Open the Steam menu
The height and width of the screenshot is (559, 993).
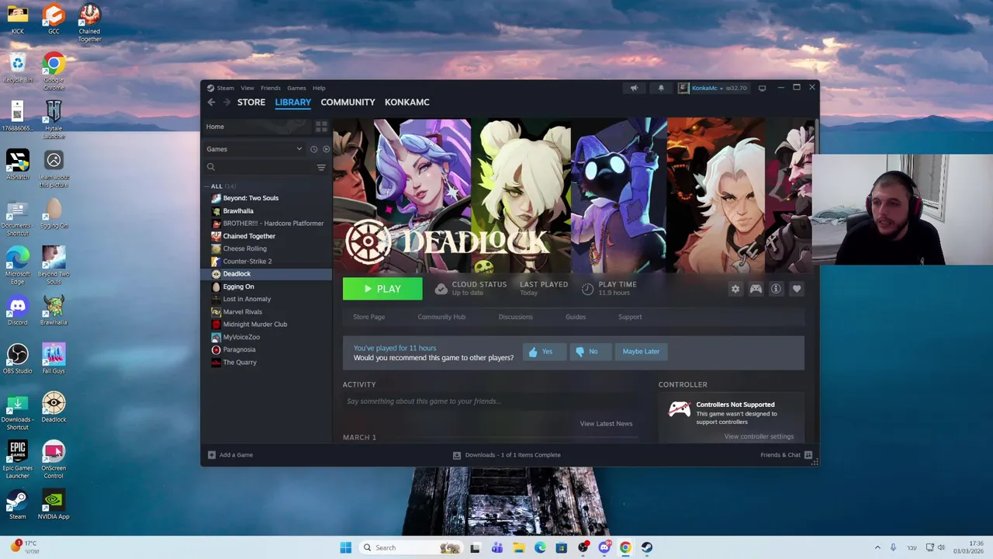(x=225, y=88)
